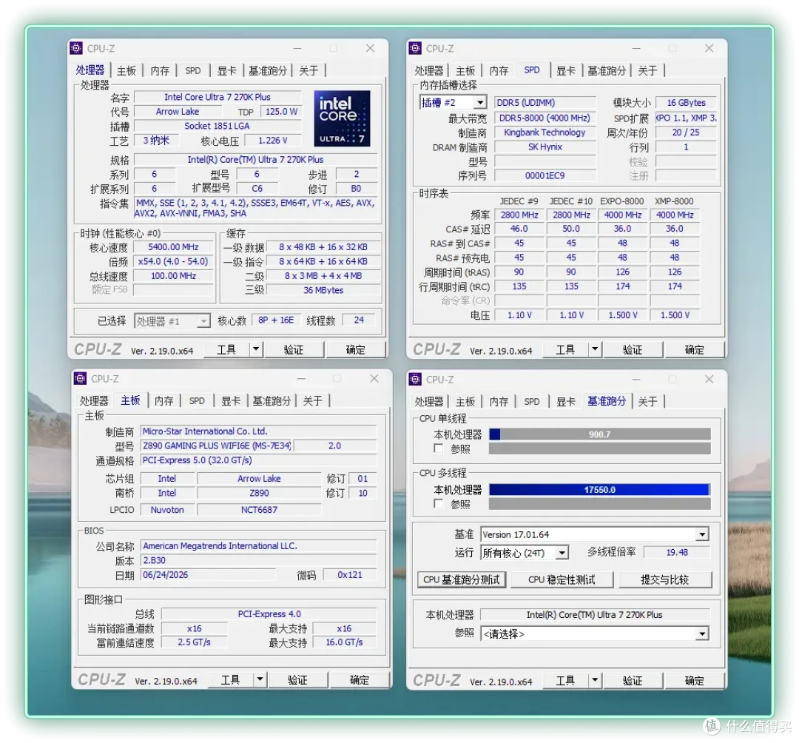Open SPD tab in mainboard window
Viewport: 799px width, 743px height.
click(197, 400)
